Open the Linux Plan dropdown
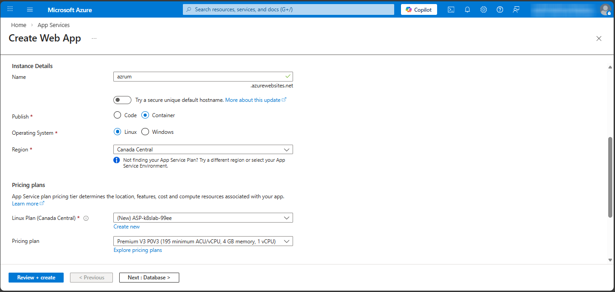615x292 pixels. [203, 218]
